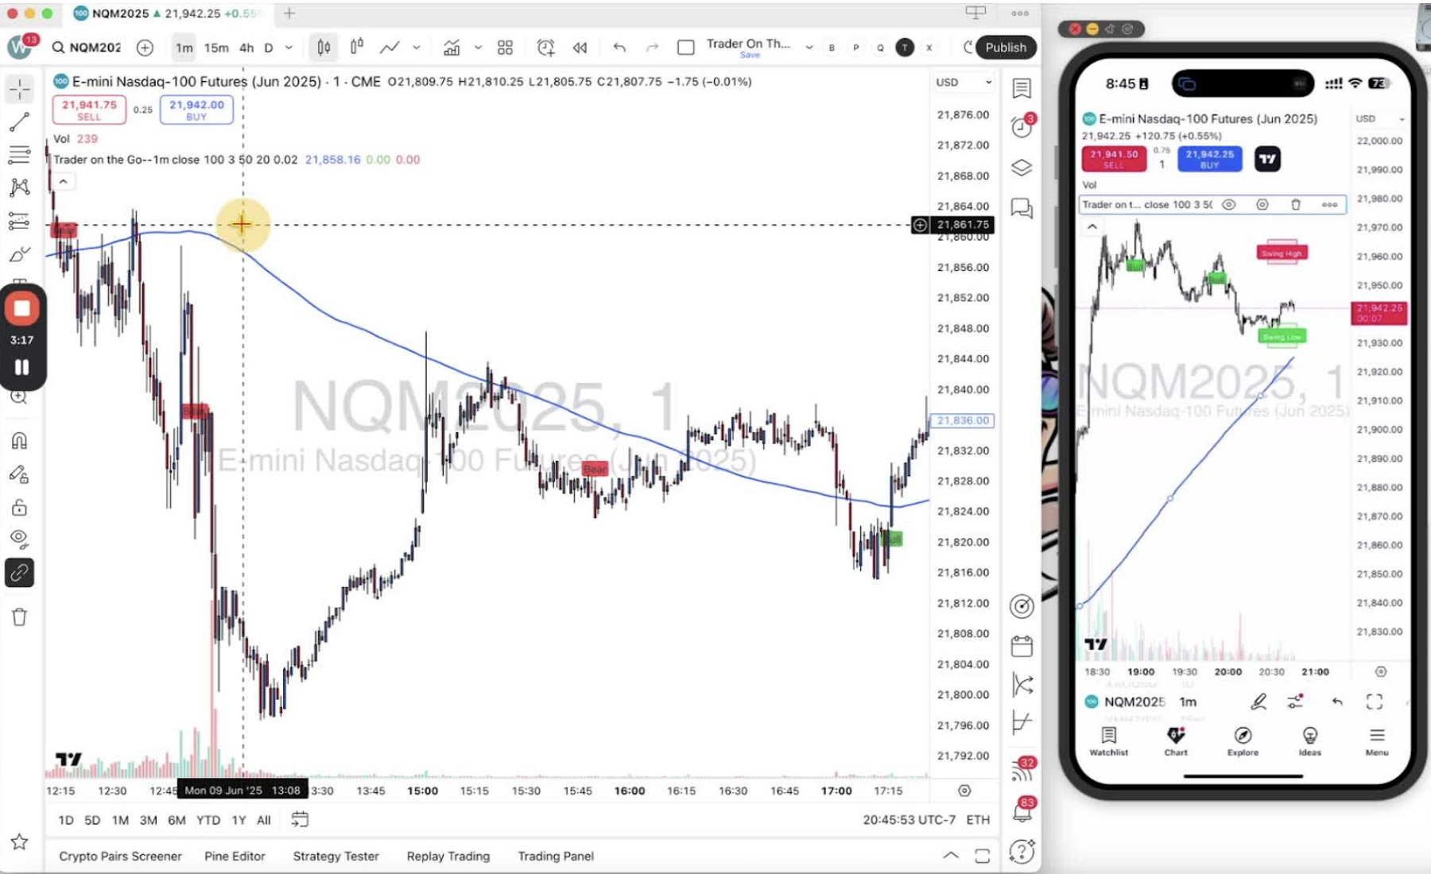Open help center question icon
Image resolution: width=1431 pixels, height=874 pixels.
(1022, 851)
